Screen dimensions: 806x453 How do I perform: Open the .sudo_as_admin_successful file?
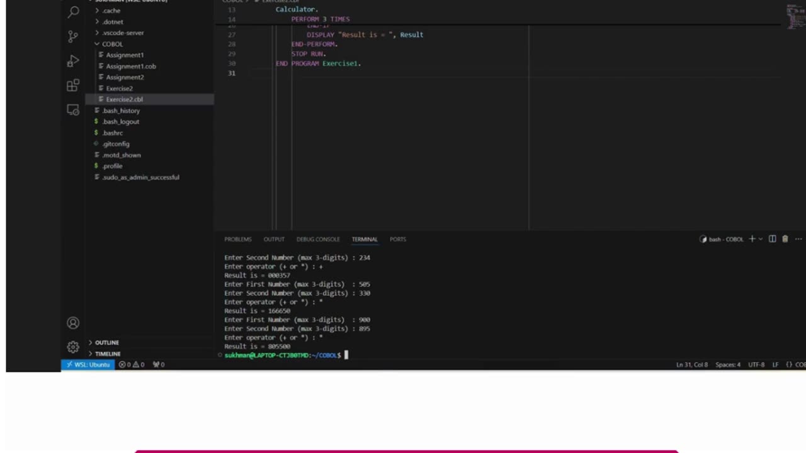[140, 177]
